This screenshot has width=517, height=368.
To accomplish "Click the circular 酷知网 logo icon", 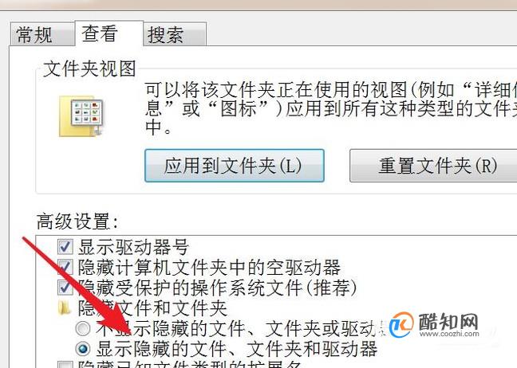I will tap(401, 325).
